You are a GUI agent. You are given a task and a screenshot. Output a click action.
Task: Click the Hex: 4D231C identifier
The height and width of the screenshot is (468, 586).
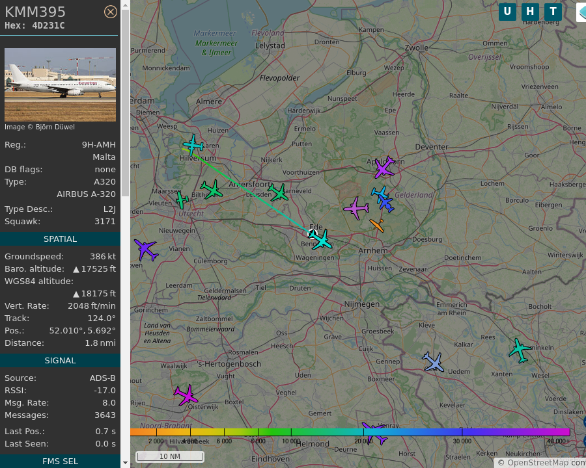coord(35,26)
